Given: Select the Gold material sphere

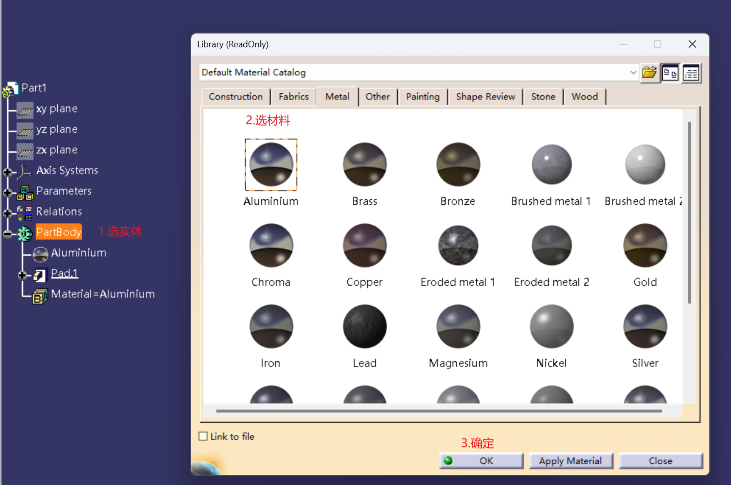Looking at the screenshot, I should pos(645,245).
